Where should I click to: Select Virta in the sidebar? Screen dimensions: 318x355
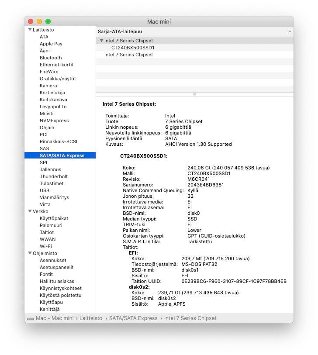pos(45,204)
